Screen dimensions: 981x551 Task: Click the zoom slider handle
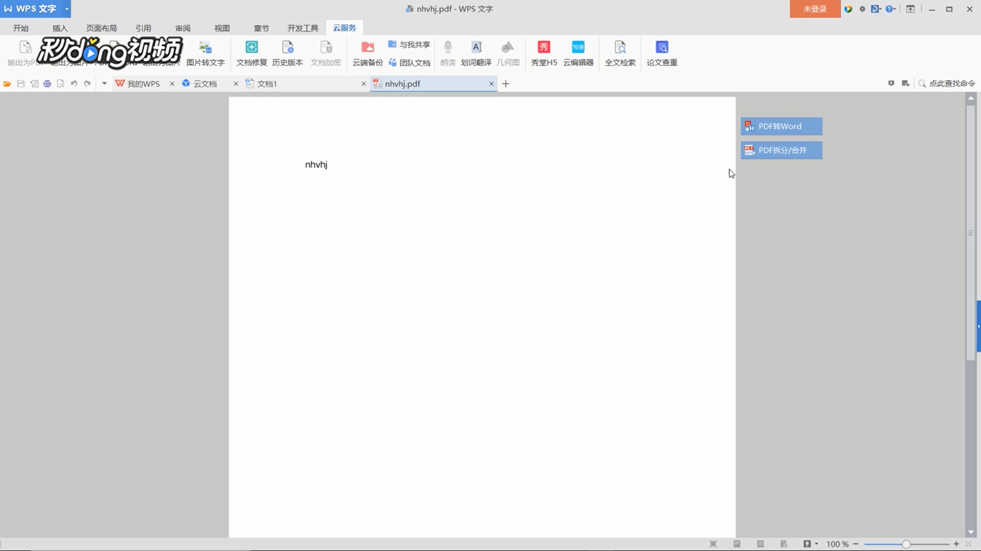(x=906, y=545)
